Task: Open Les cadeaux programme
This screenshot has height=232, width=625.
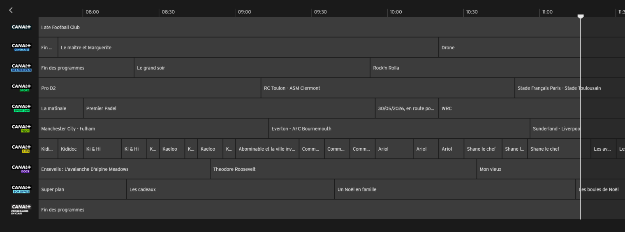Action: point(230,189)
